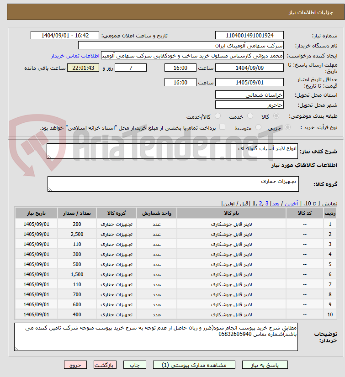Viewport: 345px width, 377px height.
Task: Click item name in row 10
Action: 231,315
